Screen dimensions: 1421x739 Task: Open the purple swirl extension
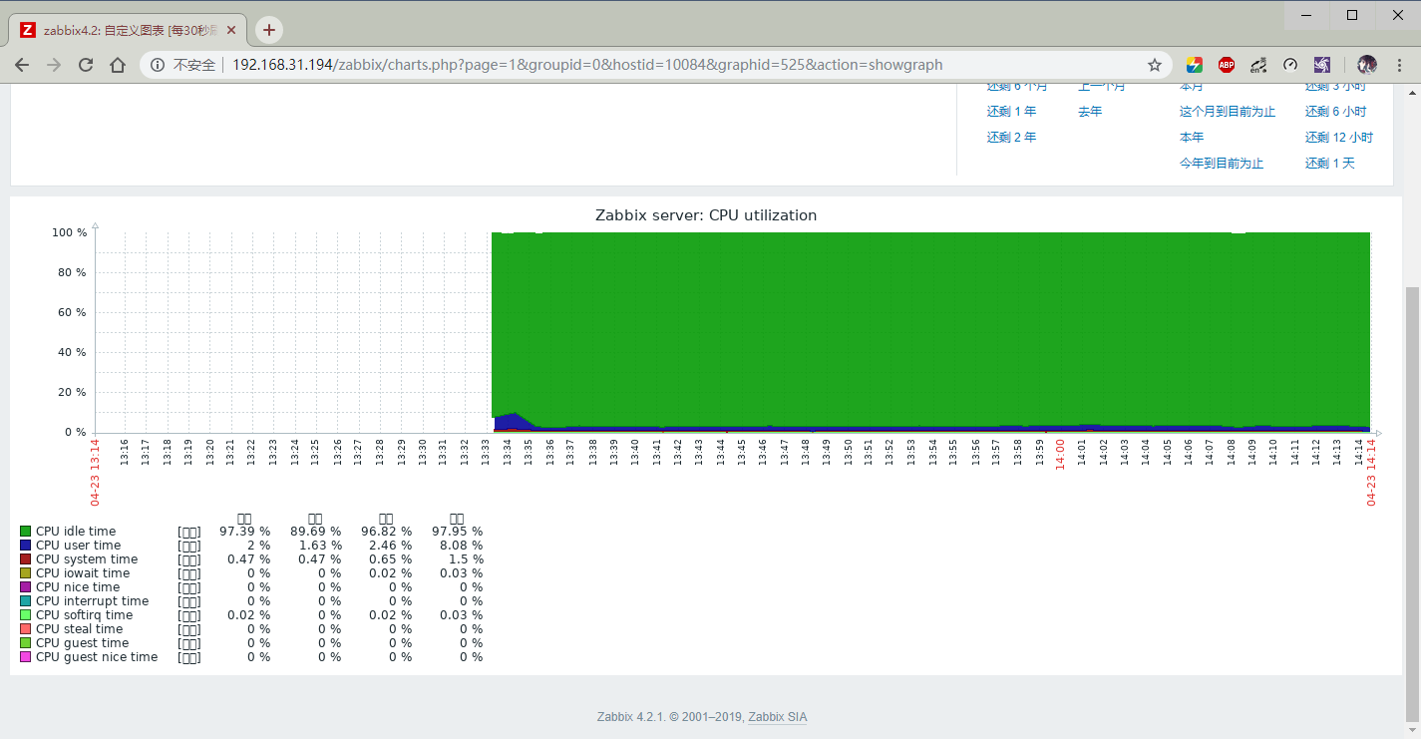(1322, 65)
